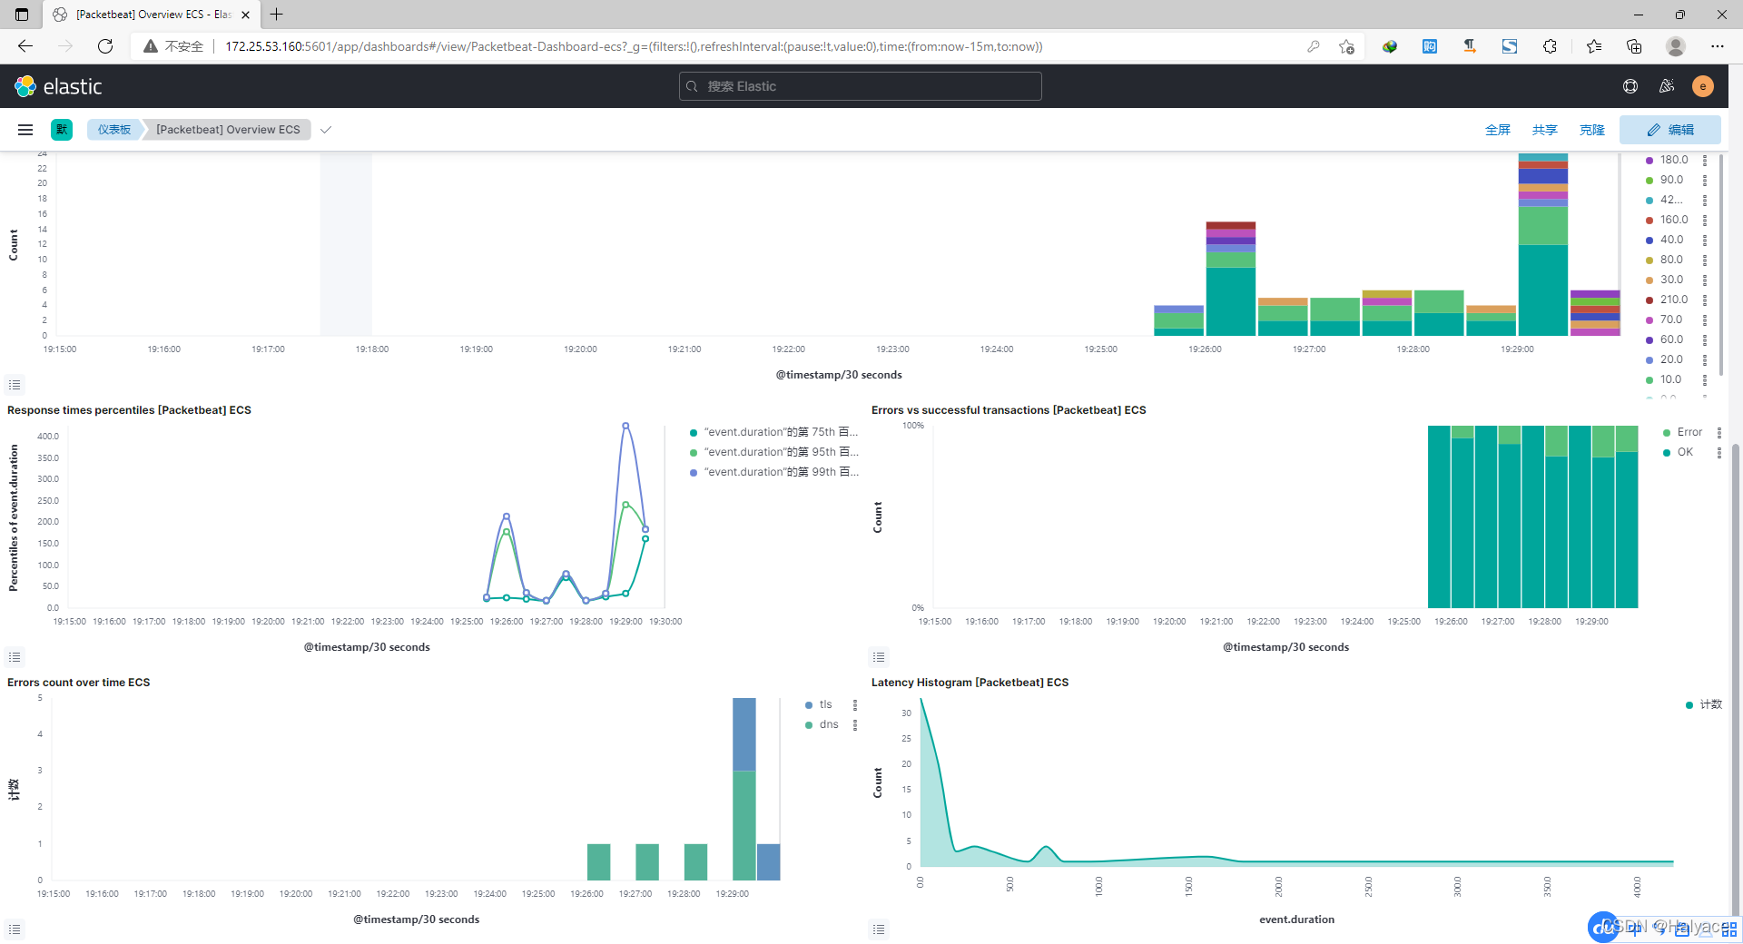Click the green space selector badge
The width and height of the screenshot is (1743, 944).
[62, 130]
